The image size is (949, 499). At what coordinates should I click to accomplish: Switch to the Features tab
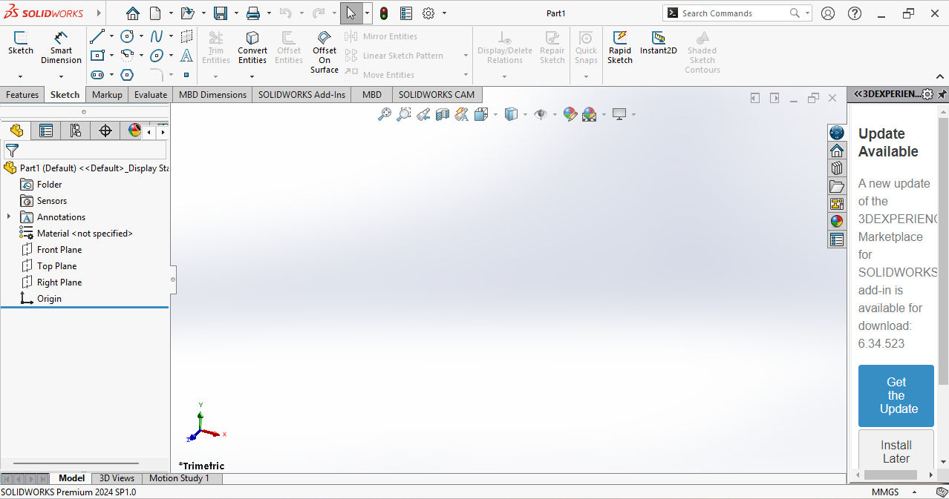pyautogui.click(x=22, y=94)
